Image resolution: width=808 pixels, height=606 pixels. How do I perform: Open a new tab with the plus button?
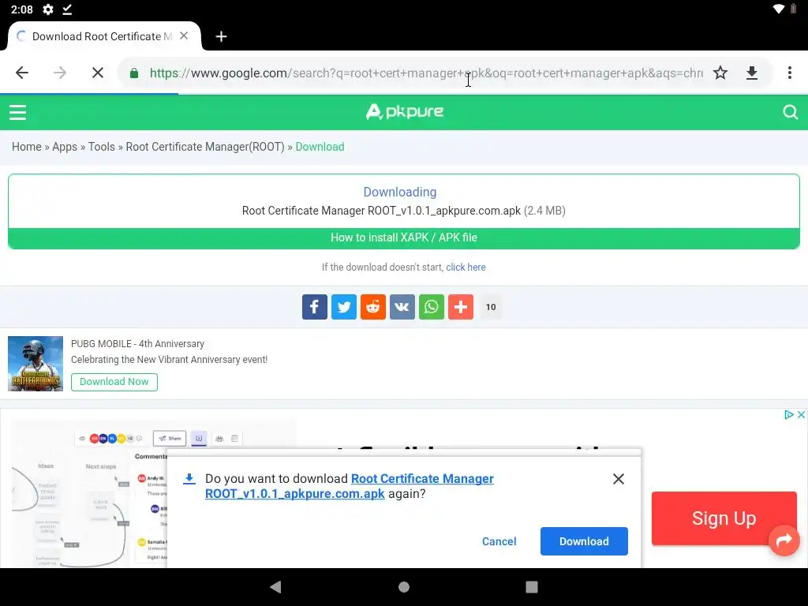221,36
